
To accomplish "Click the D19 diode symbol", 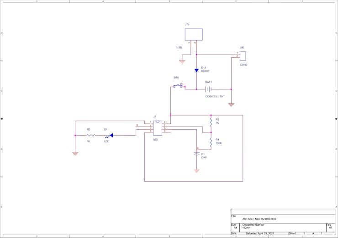I will click(x=196, y=71).
